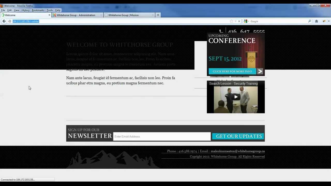
Task: Minimize the Firefox window
Action: tap(312, 5)
